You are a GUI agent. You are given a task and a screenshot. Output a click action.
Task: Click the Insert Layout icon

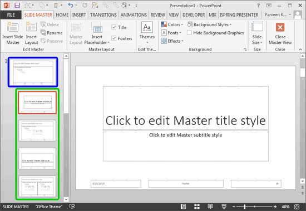point(31,27)
